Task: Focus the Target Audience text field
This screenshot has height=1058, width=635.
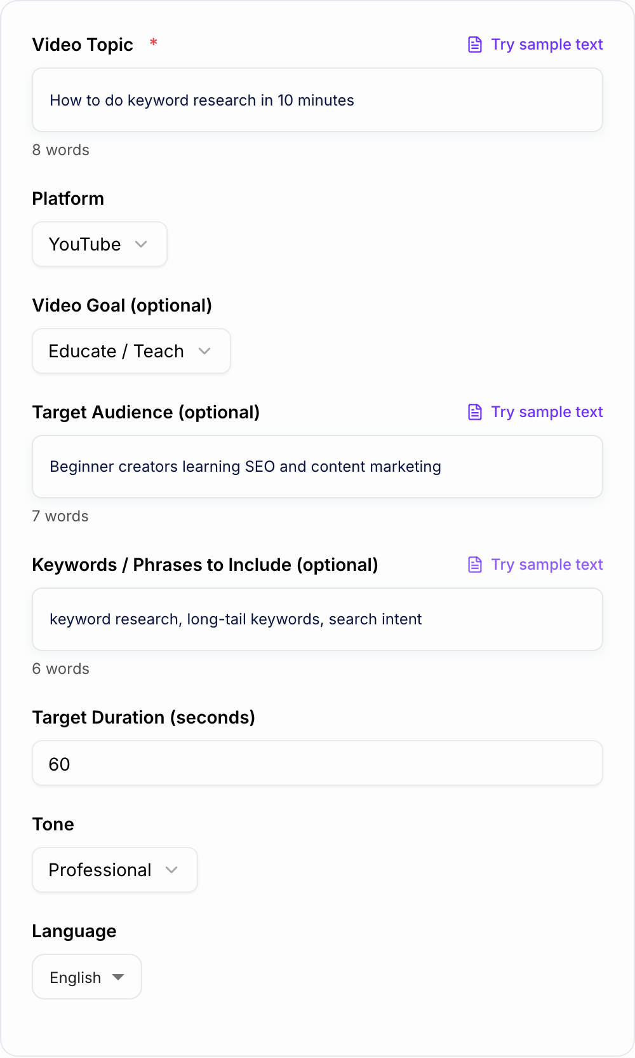Action: coord(317,467)
